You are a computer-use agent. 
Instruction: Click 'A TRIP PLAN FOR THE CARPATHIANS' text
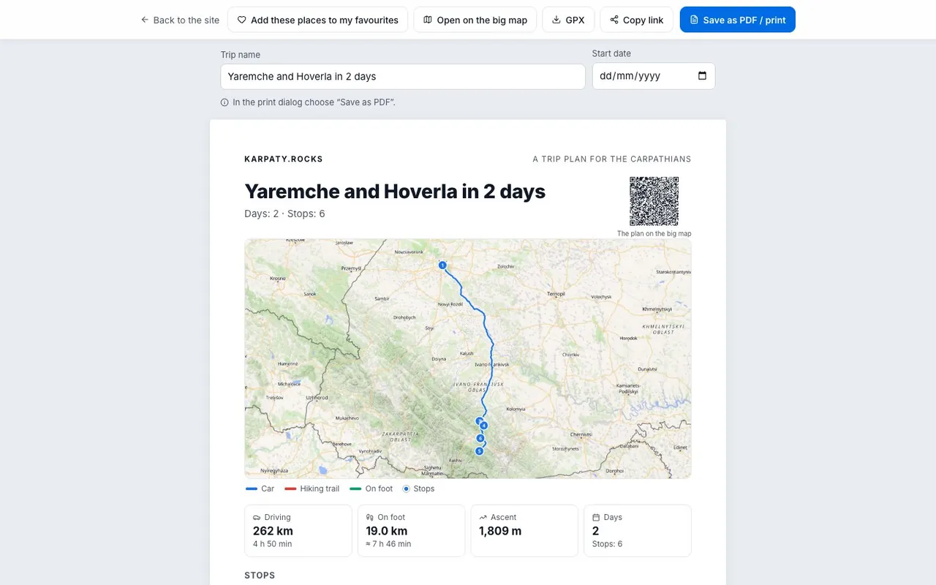click(x=611, y=159)
